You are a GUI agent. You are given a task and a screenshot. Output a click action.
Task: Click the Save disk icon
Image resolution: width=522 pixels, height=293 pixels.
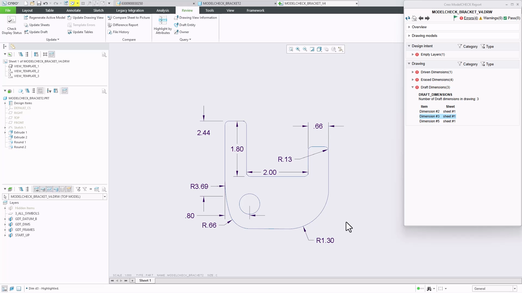click(x=39, y=3)
